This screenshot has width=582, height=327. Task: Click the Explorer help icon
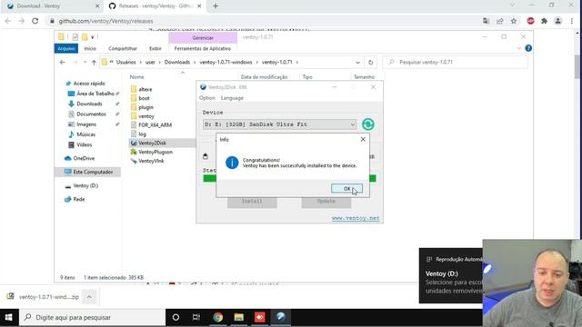(528, 48)
